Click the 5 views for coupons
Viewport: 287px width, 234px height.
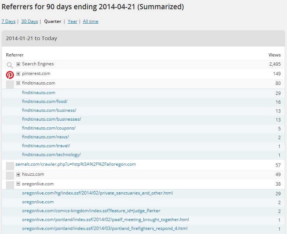[x=279, y=128]
